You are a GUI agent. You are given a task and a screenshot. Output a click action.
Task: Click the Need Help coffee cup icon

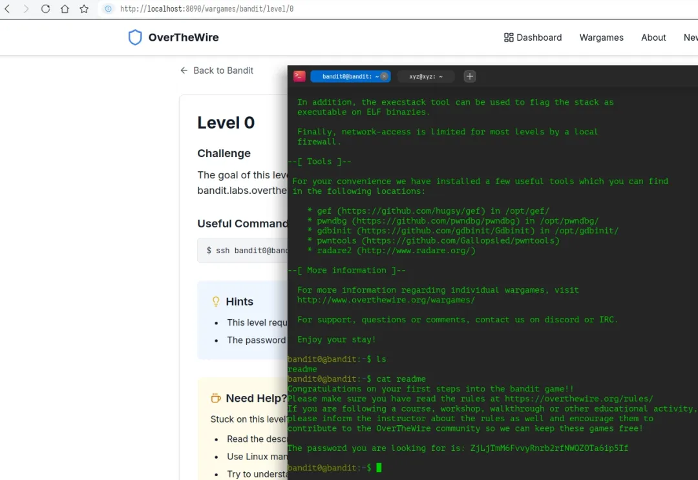(x=215, y=398)
